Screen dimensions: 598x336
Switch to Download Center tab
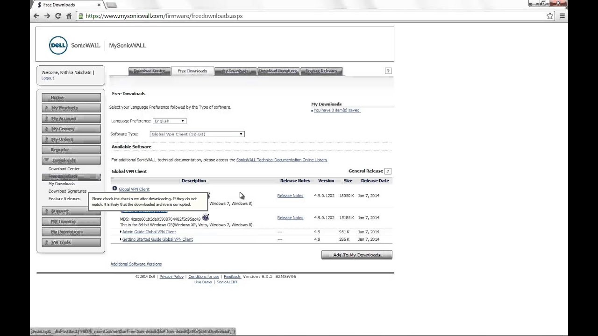tap(149, 71)
